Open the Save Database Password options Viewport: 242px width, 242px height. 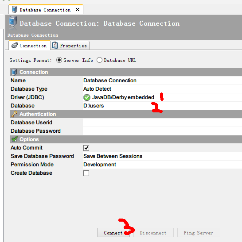[162, 156]
